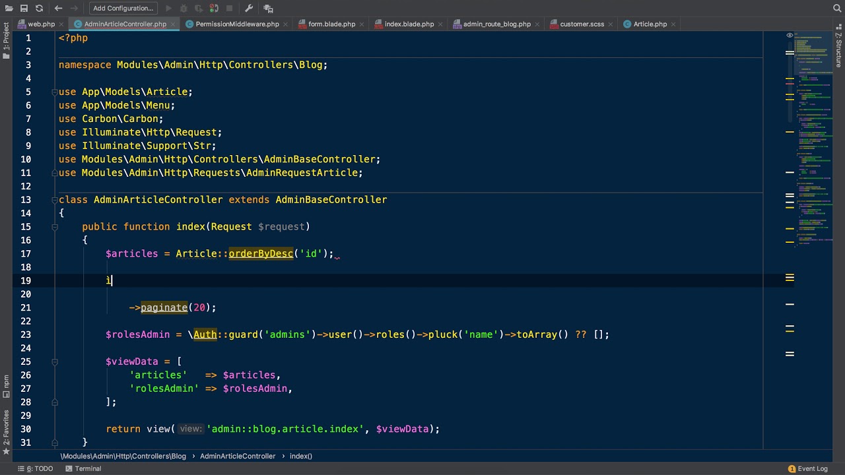Toggle the inspections eye icon in editor

click(x=790, y=36)
